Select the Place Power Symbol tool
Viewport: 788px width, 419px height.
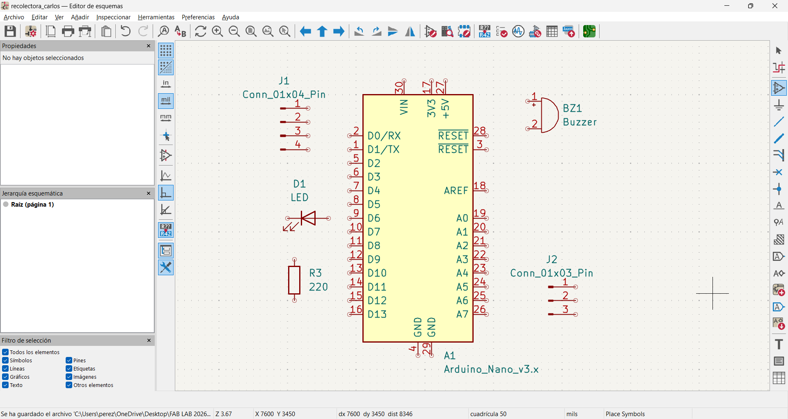(x=779, y=105)
